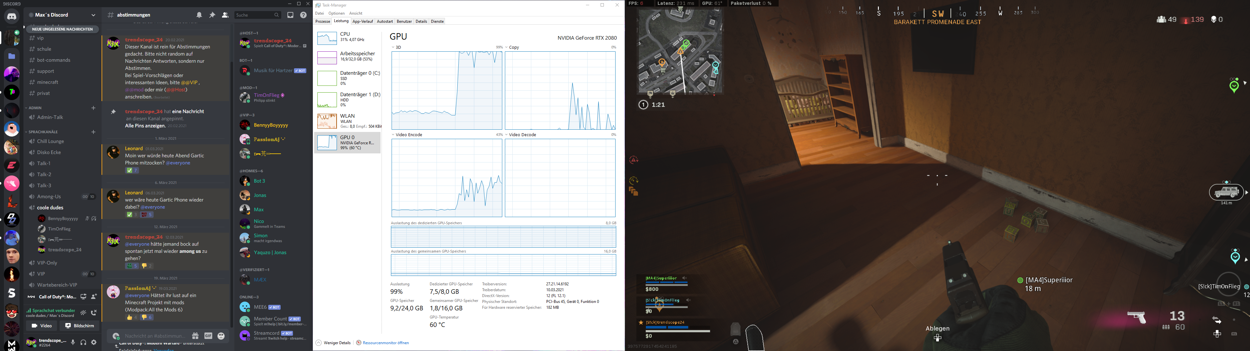
Task: Open the emoji picker in message box
Action: point(221,335)
